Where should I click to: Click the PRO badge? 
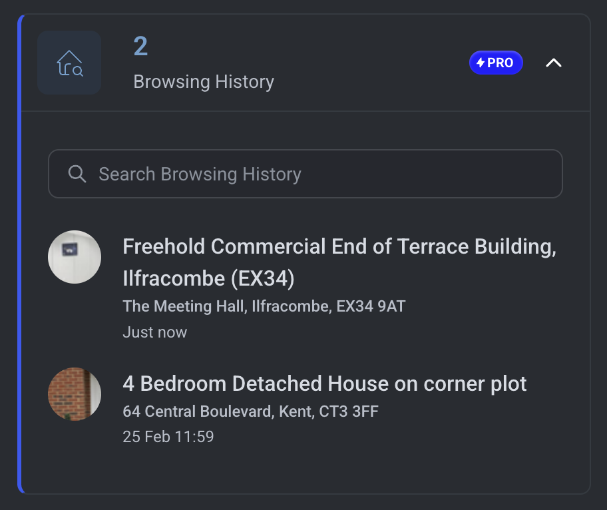(496, 63)
